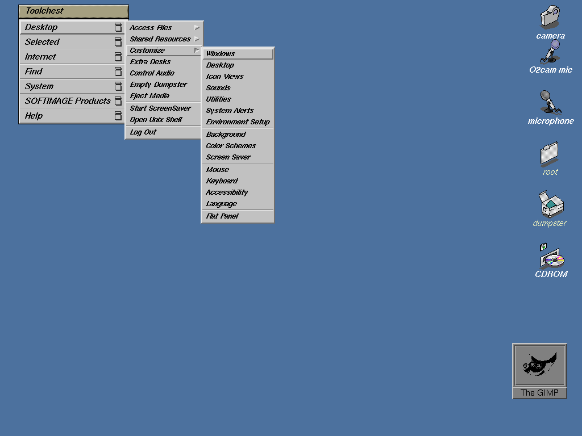This screenshot has height=436, width=582.
Task: Expand the Access Files submenu
Action: pos(164,27)
